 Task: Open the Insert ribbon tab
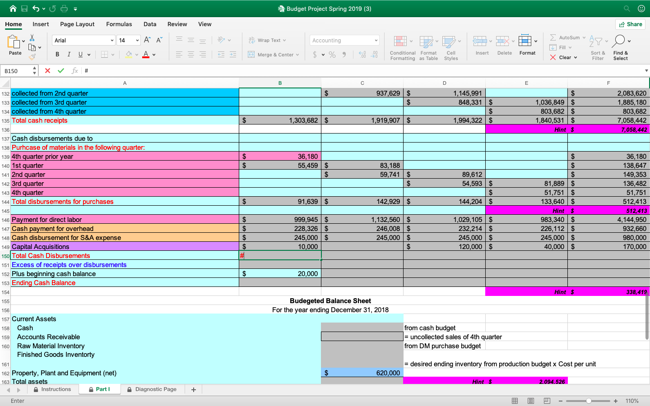coord(41,24)
